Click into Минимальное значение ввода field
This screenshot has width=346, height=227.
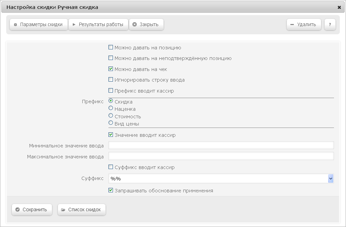pyautogui.click(x=221, y=145)
